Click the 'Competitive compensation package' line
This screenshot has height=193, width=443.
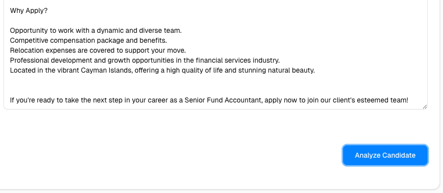[x=89, y=40]
